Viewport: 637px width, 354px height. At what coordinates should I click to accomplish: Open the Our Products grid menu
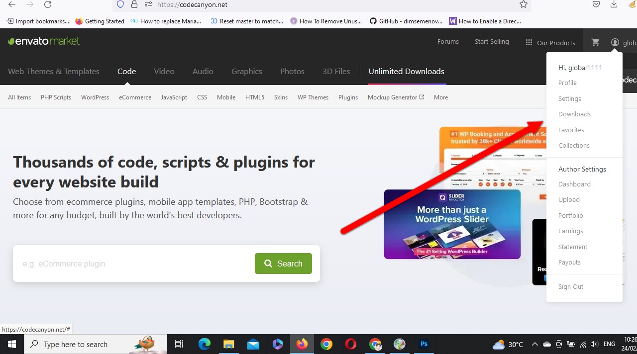click(550, 43)
